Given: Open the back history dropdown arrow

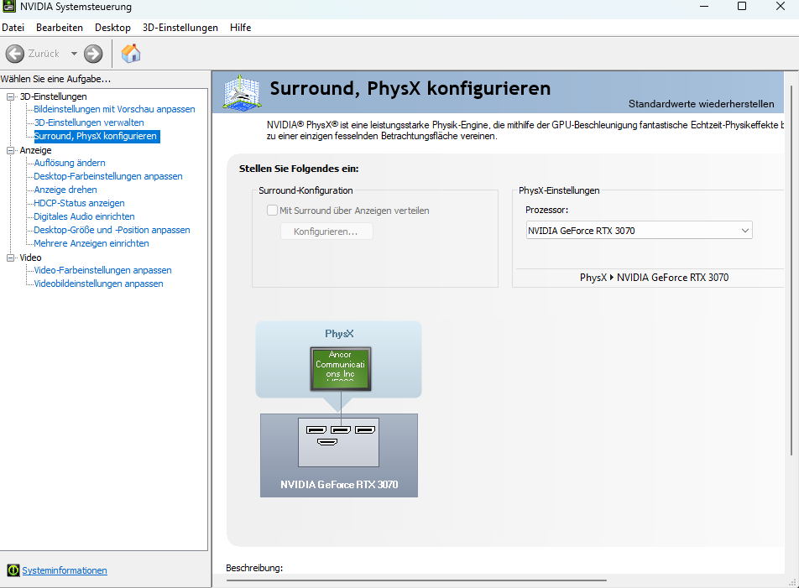Looking at the screenshot, I should (74, 54).
